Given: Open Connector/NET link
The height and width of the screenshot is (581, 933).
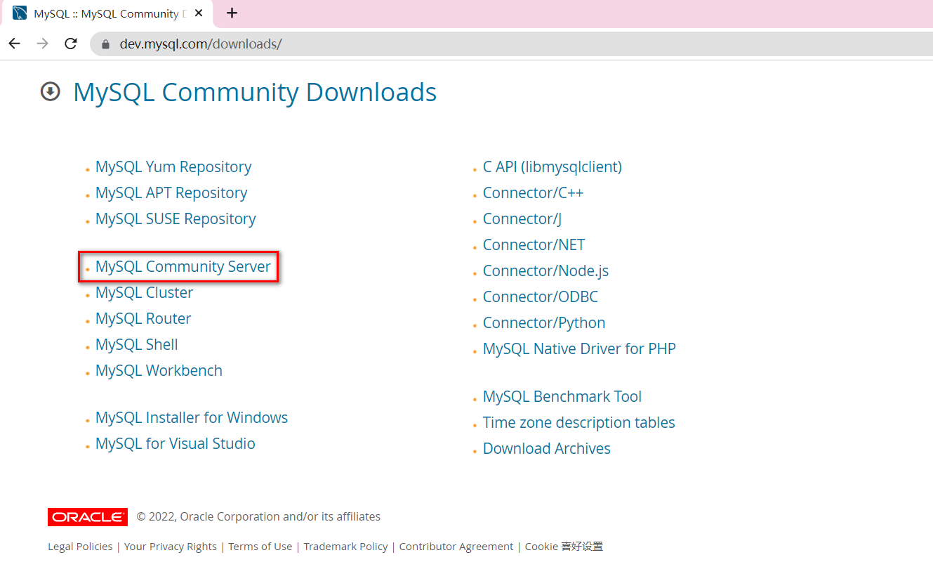Looking at the screenshot, I should (534, 245).
